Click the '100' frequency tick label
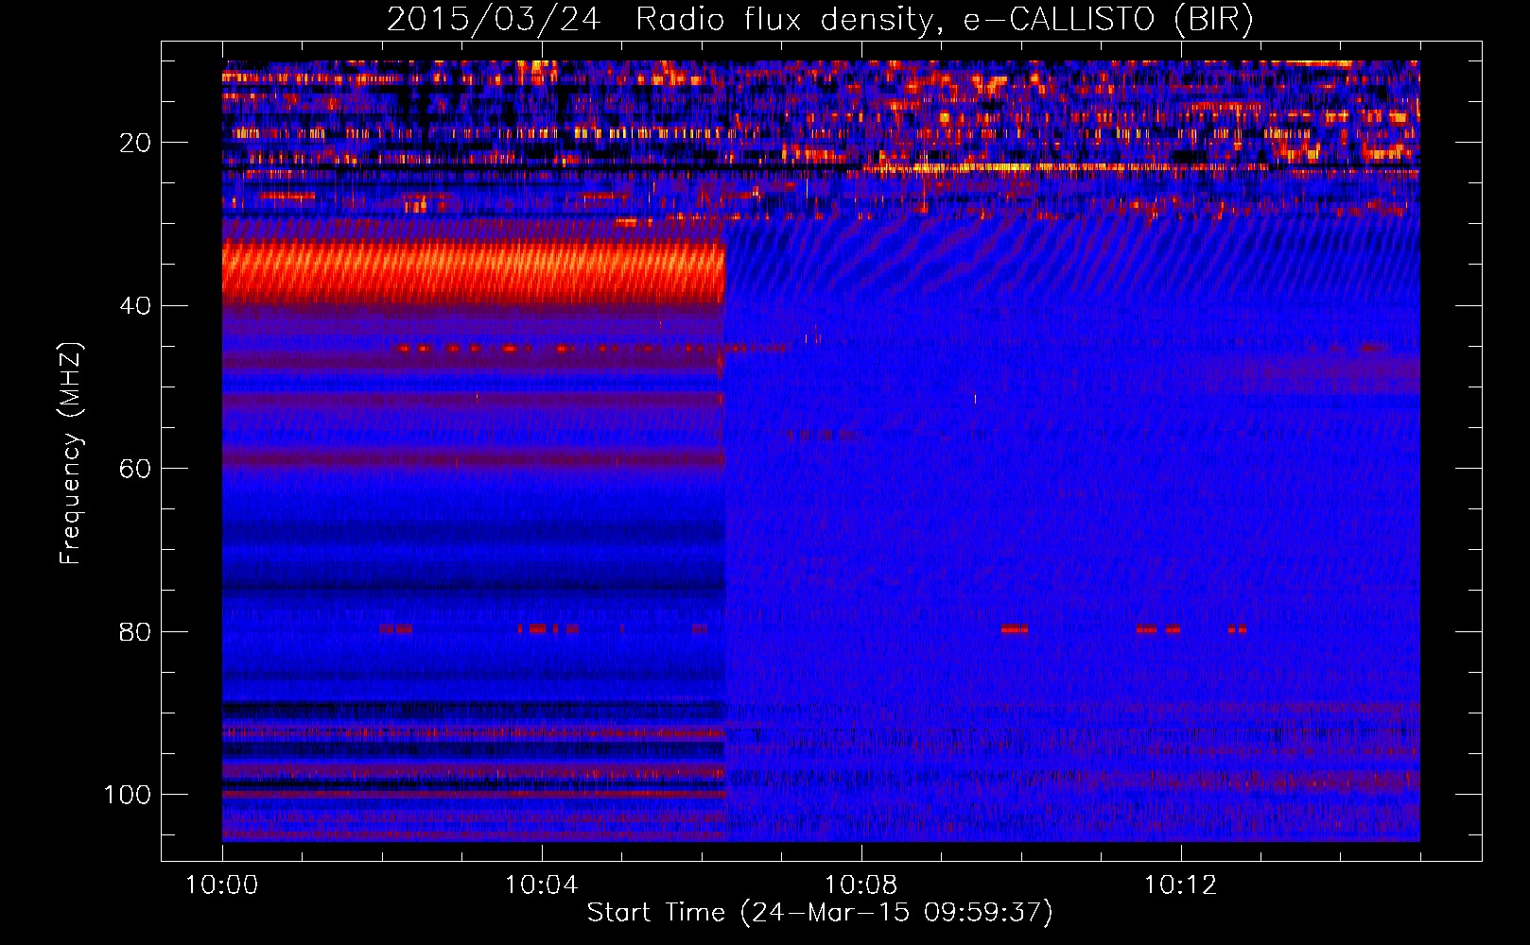The image size is (1530, 945). pyautogui.click(x=128, y=795)
